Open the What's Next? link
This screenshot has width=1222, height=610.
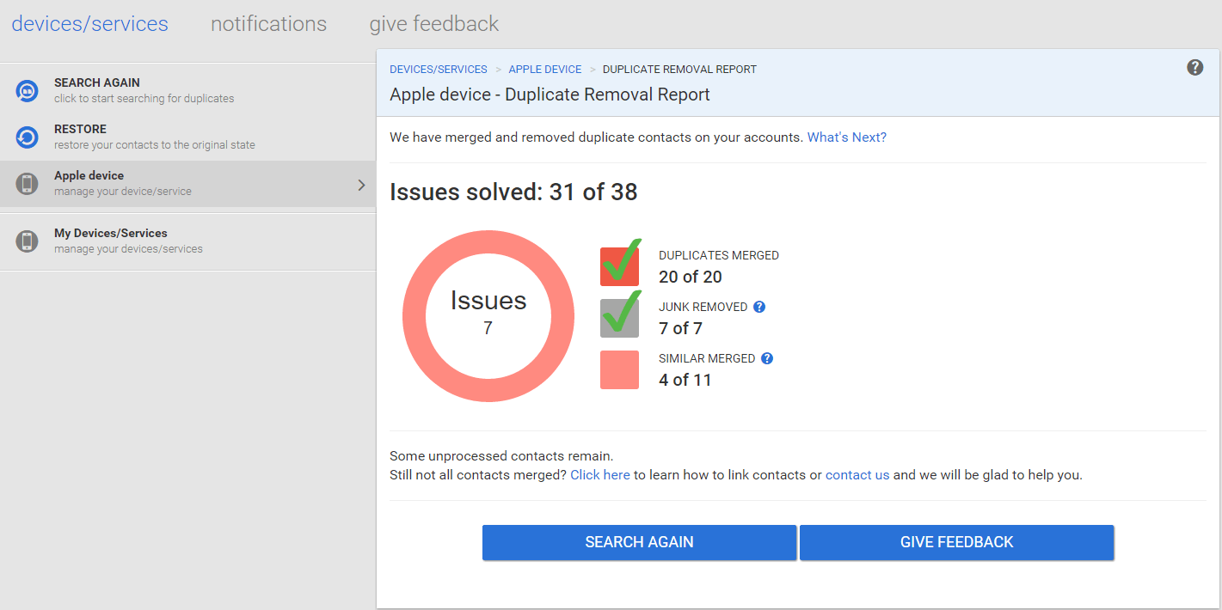click(846, 137)
